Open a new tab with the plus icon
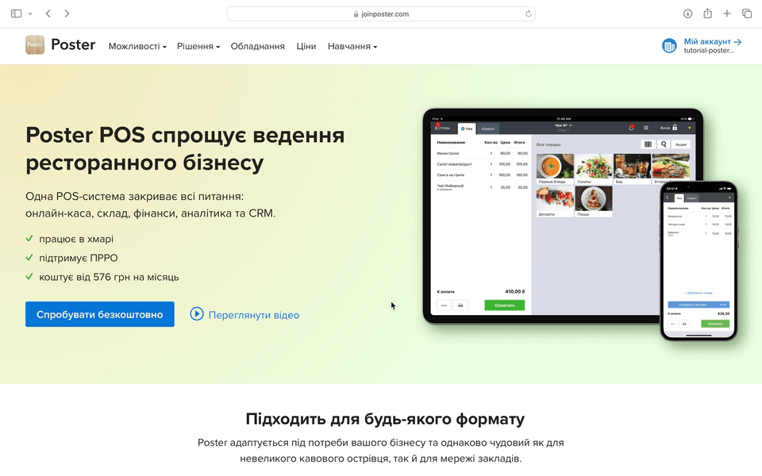This screenshot has width=762, height=476. click(727, 13)
